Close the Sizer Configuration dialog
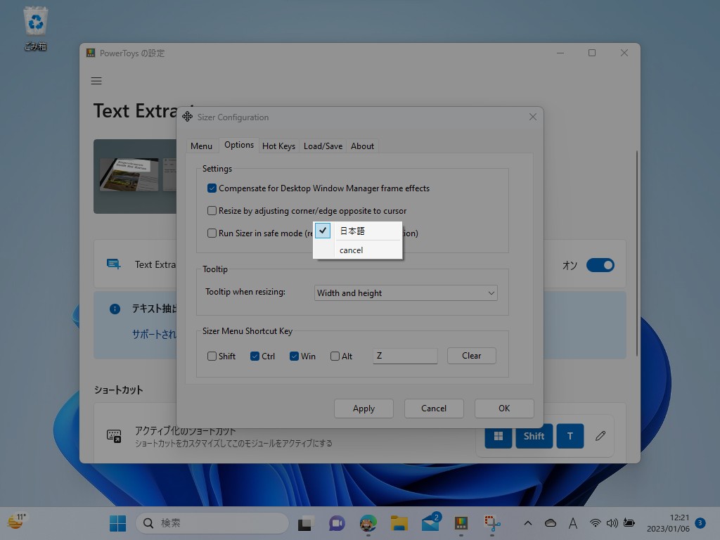Image resolution: width=720 pixels, height=540 pixels. (533, 117)
